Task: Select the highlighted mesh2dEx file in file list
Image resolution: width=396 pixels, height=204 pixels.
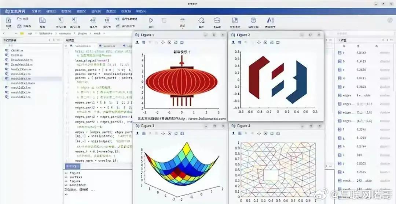Action: click(31, 79)
